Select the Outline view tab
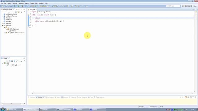Screen dimensions: 198x111 5,59
